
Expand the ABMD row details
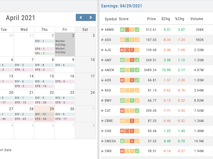pyautogui.click(x=102, y=30)
